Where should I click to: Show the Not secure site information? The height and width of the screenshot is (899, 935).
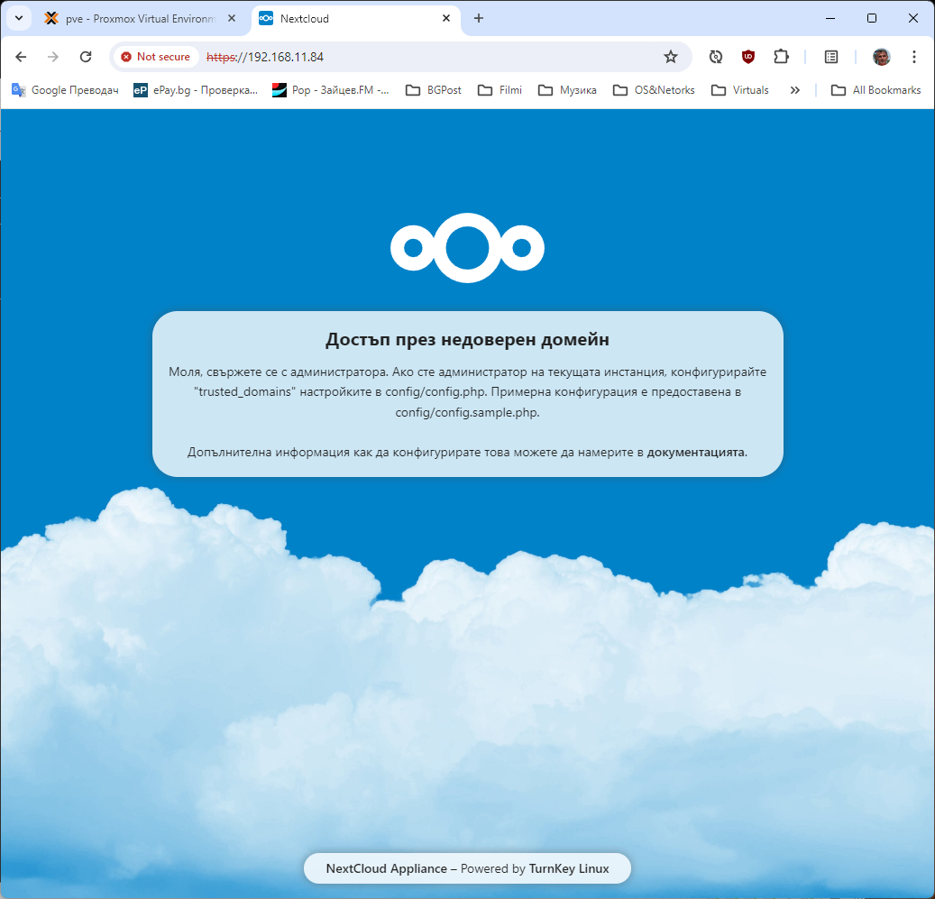[x=156, y=57]
